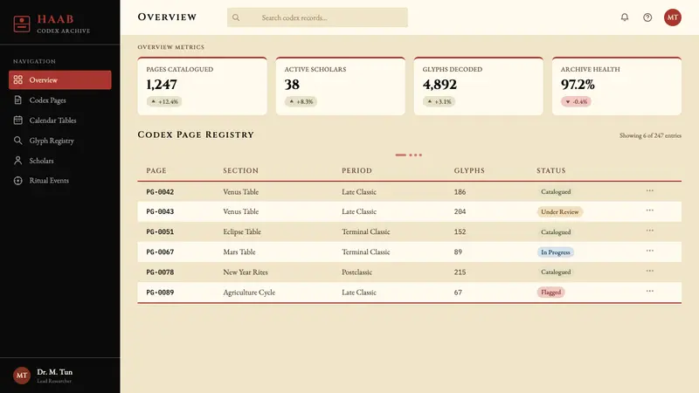Open Scholars navigation item
This screenshot has height=393, width=699.
59,161
